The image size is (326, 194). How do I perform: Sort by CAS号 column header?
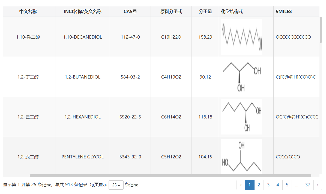130,12
